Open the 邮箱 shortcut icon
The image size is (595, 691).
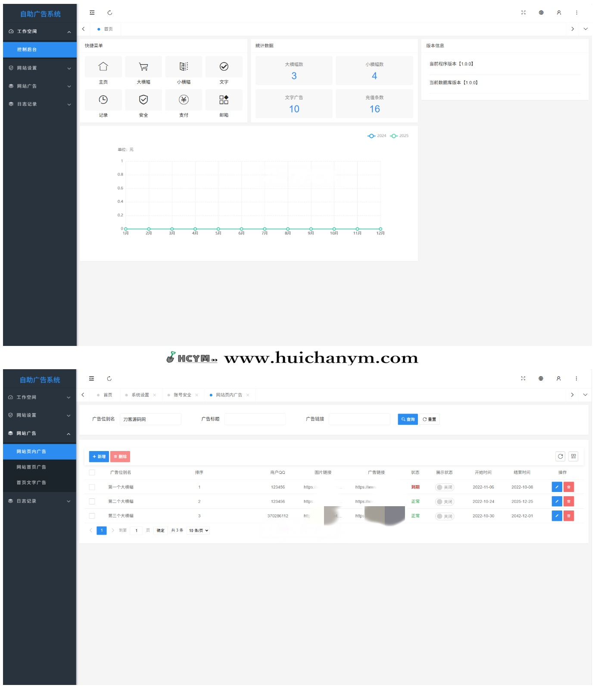(224, 100)
